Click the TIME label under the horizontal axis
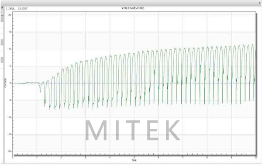Screen dimensions: 262x165 click(134, 160)
